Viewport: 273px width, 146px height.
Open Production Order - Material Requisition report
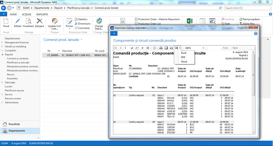pos(157,19)
